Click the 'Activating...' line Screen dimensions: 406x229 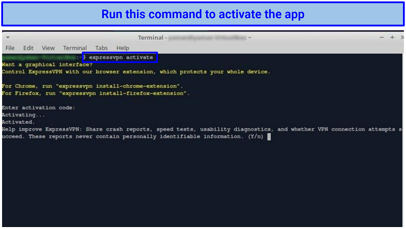[23, 115]
